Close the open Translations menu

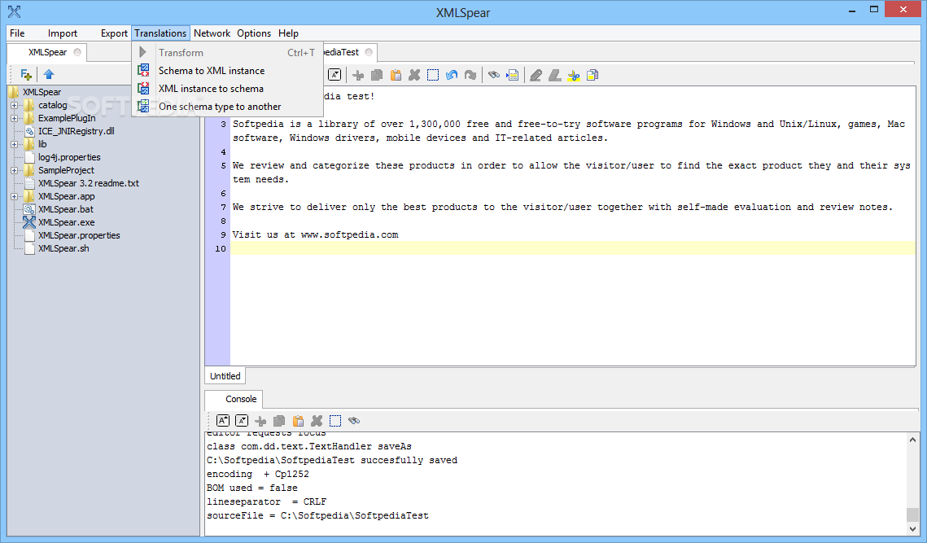point(160,33)
